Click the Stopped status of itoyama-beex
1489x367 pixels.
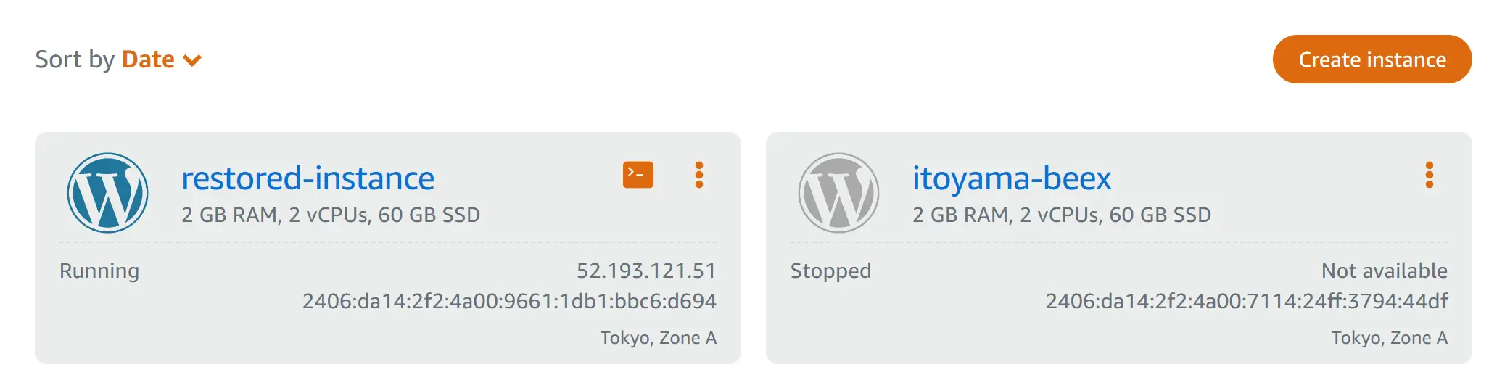[x=830, y=271]
